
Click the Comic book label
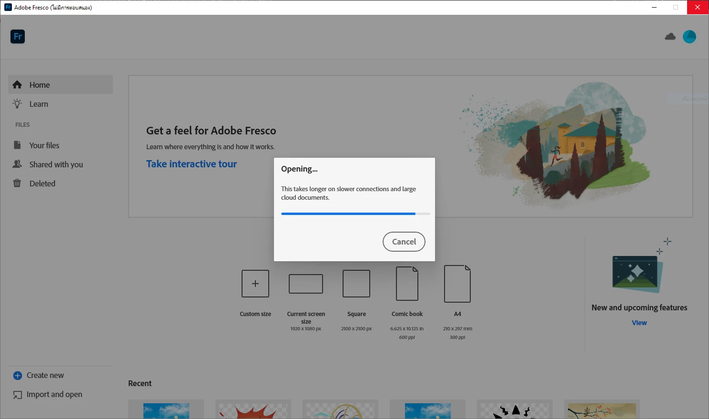tap(407, 314)
